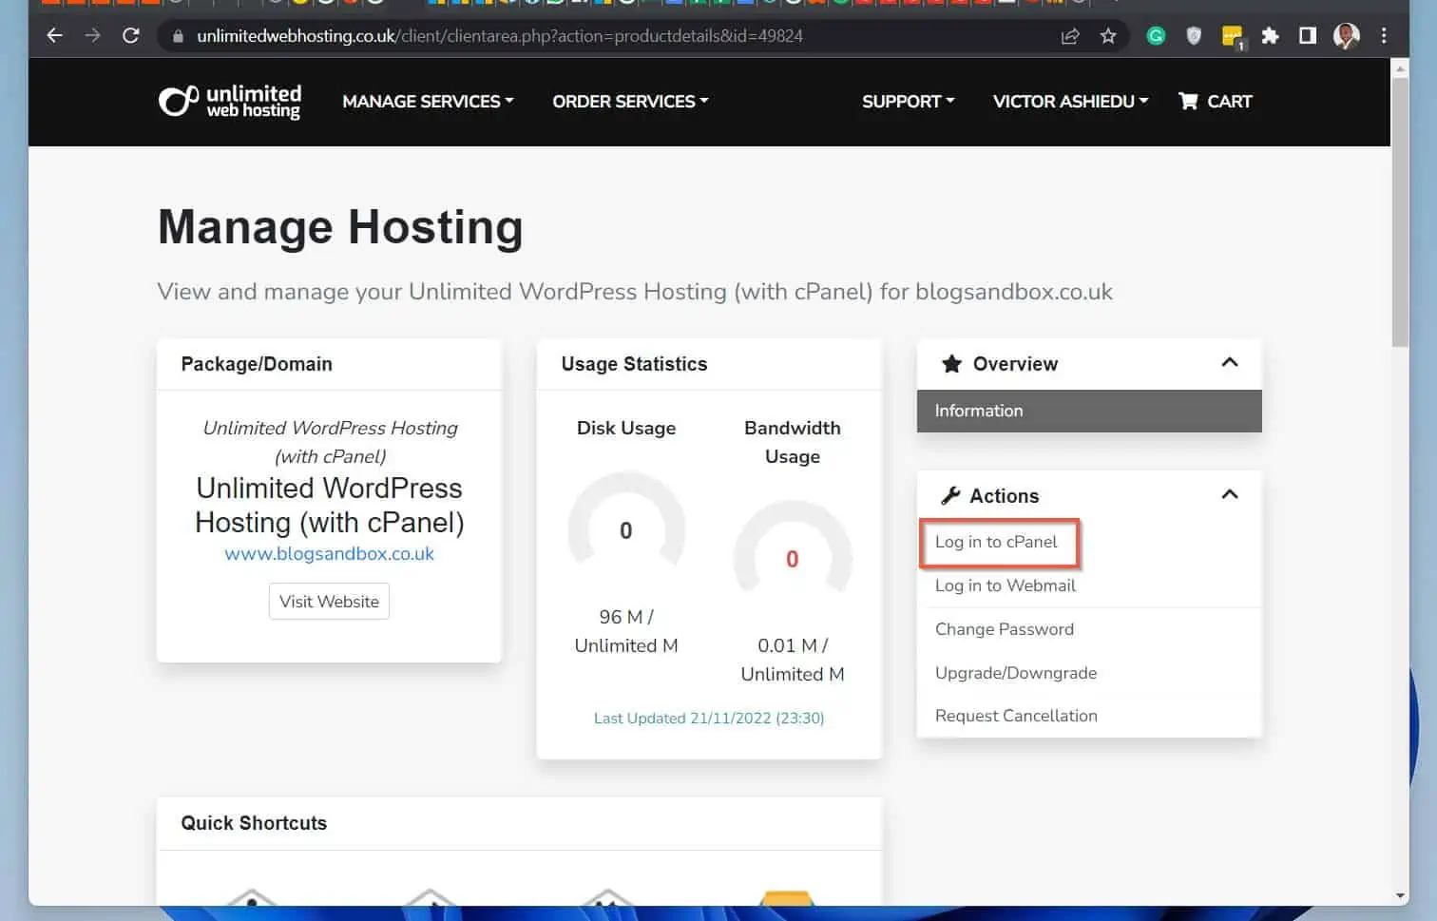
Task: Click the CART link text
Action: click(1229, 101)
